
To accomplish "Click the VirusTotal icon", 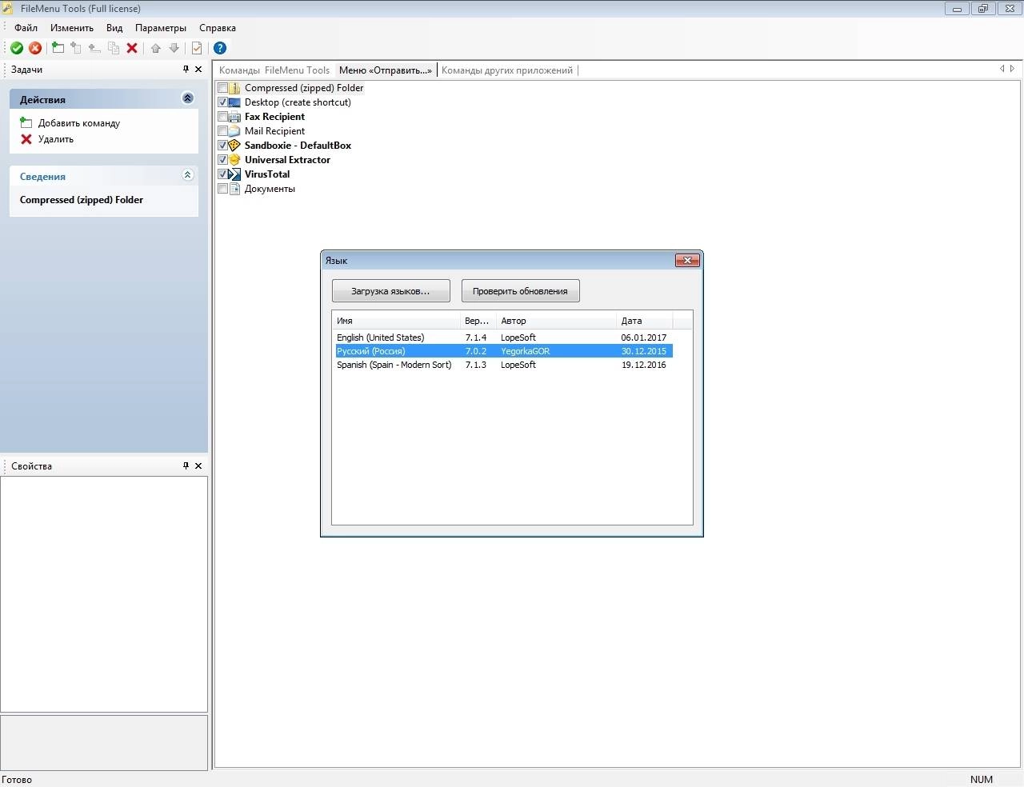I will (x=234, y=174).
